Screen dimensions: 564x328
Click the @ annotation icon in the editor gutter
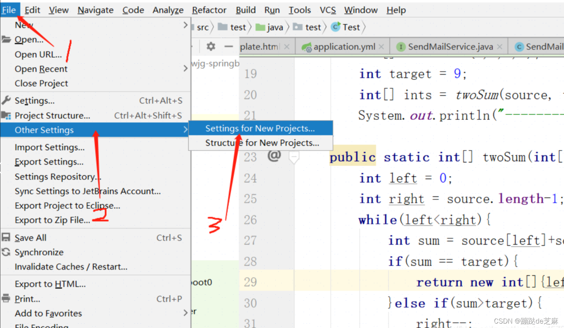(x=274, y=156)
